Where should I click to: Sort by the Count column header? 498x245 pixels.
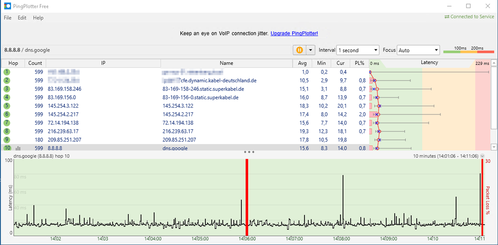pyautogui.click(x=35, y=63)
